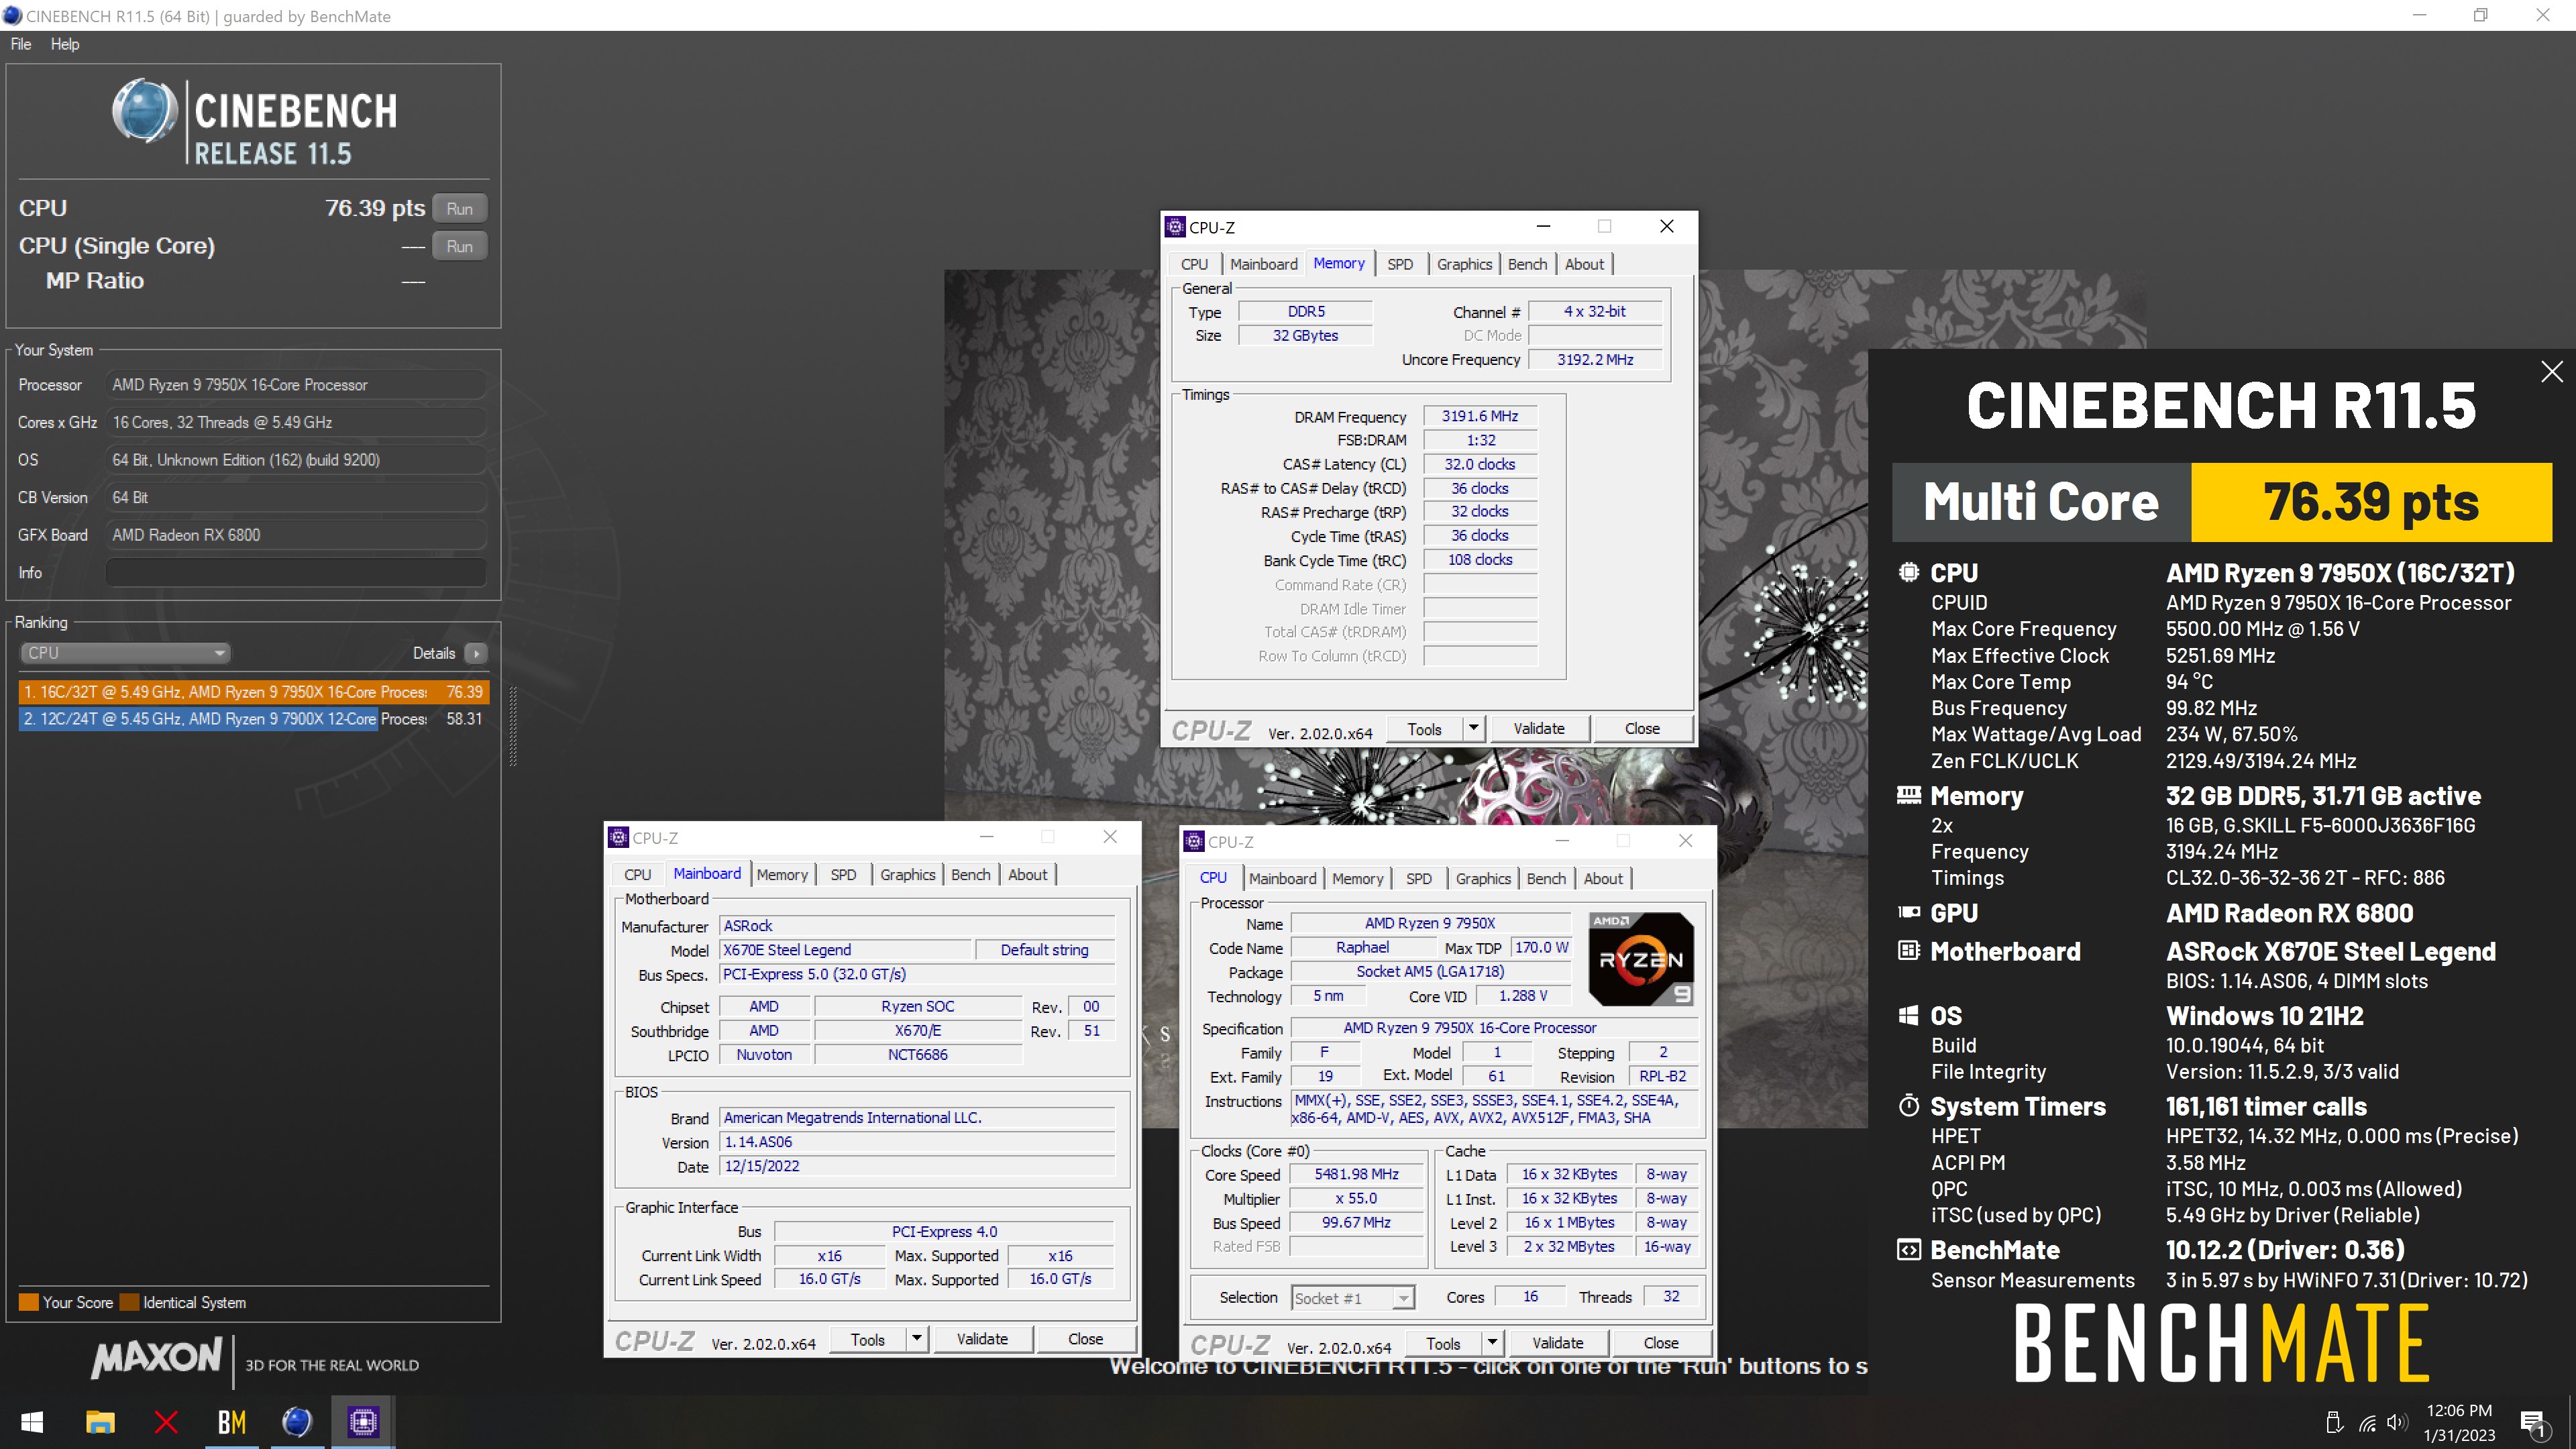Click the System Timers stopwatch icon

pyautogui.click(x=1908, y=1106)
